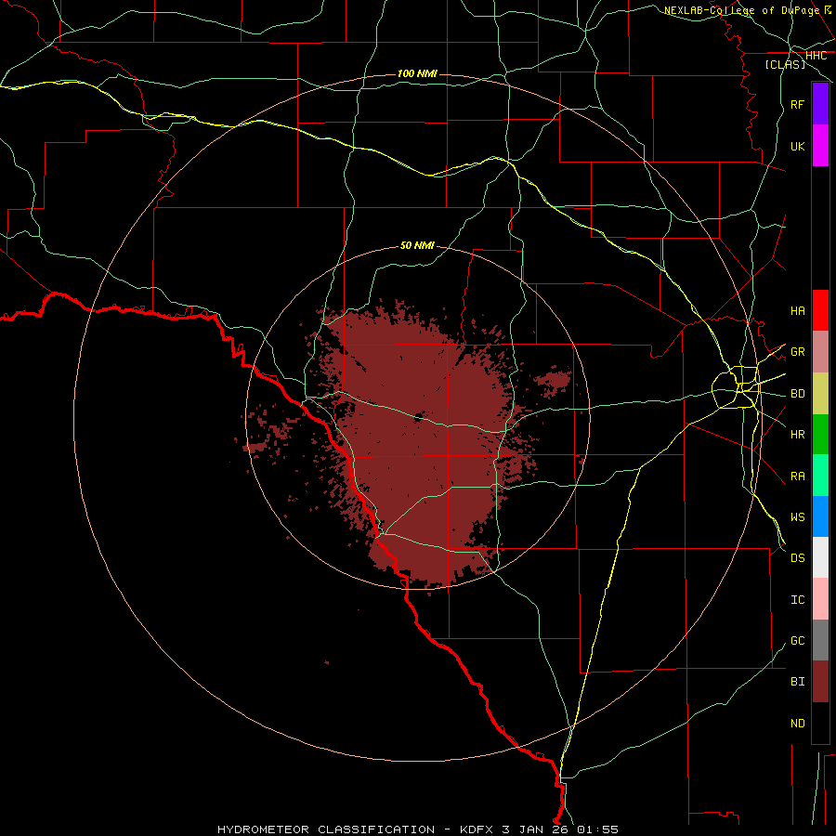Click the 3 JAN 26 date text

pyautogui.click(x=536, y=829)
